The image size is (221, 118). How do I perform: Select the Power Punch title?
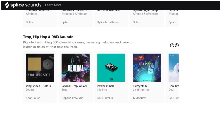(106, 86)
